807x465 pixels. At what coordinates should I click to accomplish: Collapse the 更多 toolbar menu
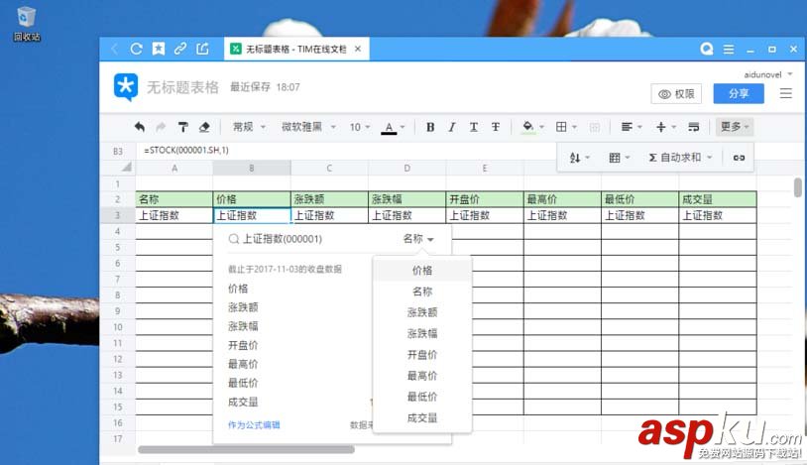point(735,127)
